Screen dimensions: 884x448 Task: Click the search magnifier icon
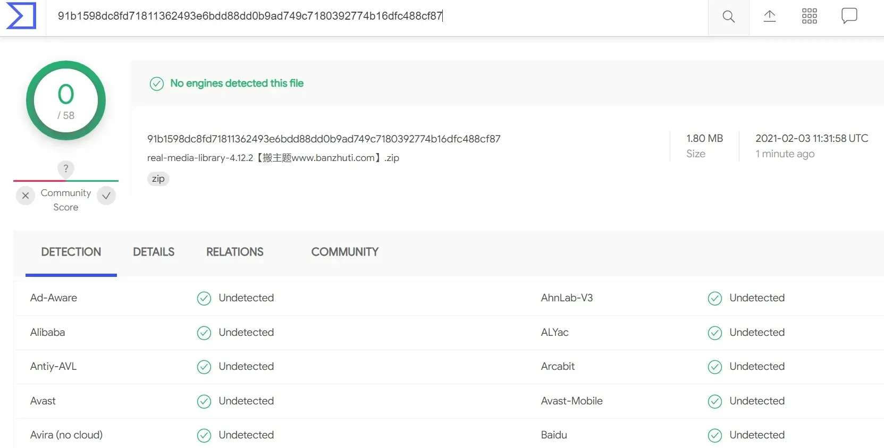[729, 16]
